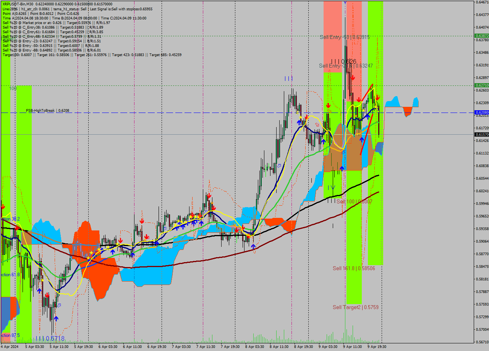Viewport: 489px width, 351px height.
Task: Select the projected red Ichimoku cloud segment
Action: click(x=408, y=111)
